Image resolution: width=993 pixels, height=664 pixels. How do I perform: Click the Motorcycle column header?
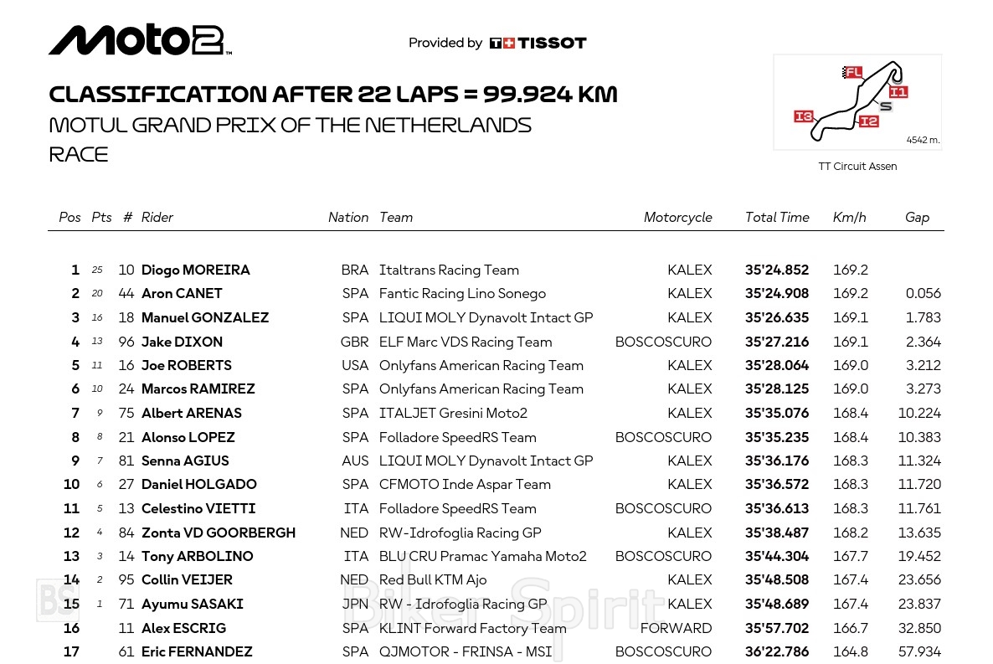[677, 217]
